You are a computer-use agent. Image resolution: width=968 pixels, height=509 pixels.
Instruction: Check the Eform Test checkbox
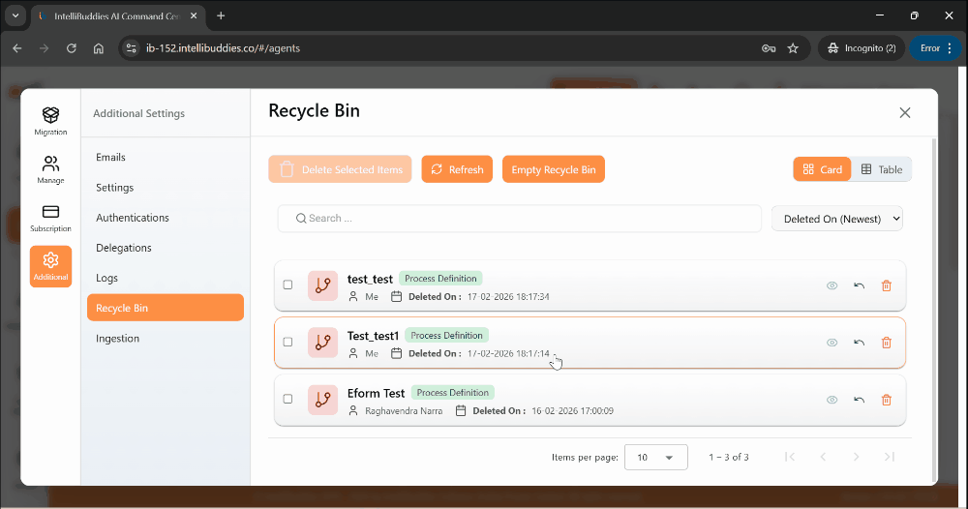[287, 399]
